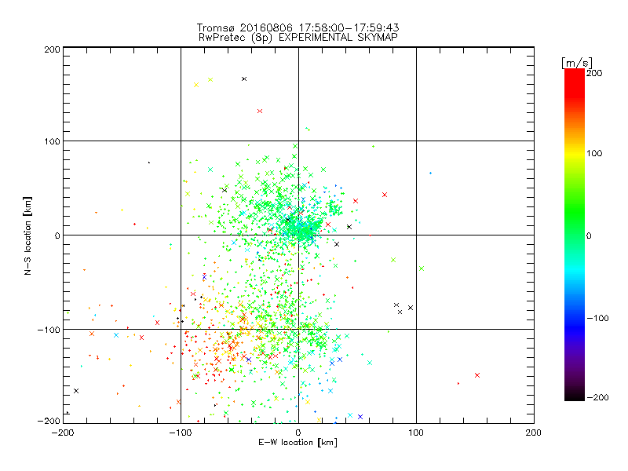628x471 pixels.
Task: Click the RwPretec (8p) EXPERIMENTAL SKYMAP subtitle
Action: (298, 37)
